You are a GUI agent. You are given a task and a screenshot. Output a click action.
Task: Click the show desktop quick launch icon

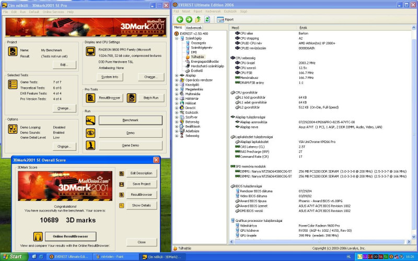click(x=34, y=257)
